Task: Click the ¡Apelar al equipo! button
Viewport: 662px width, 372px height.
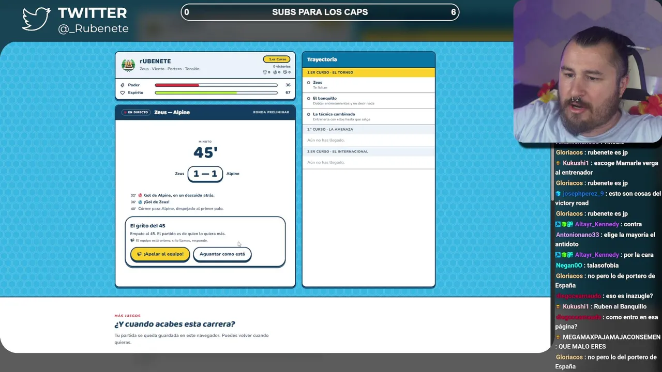Action: 160,254
